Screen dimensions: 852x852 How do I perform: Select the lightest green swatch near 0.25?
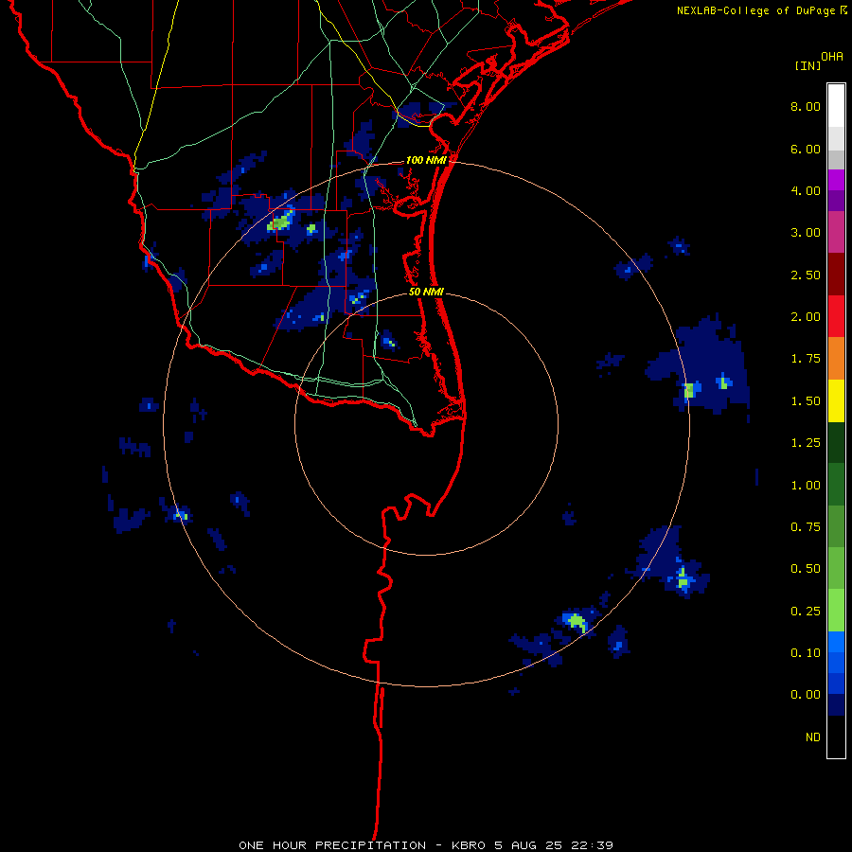(x=836, y=611)
